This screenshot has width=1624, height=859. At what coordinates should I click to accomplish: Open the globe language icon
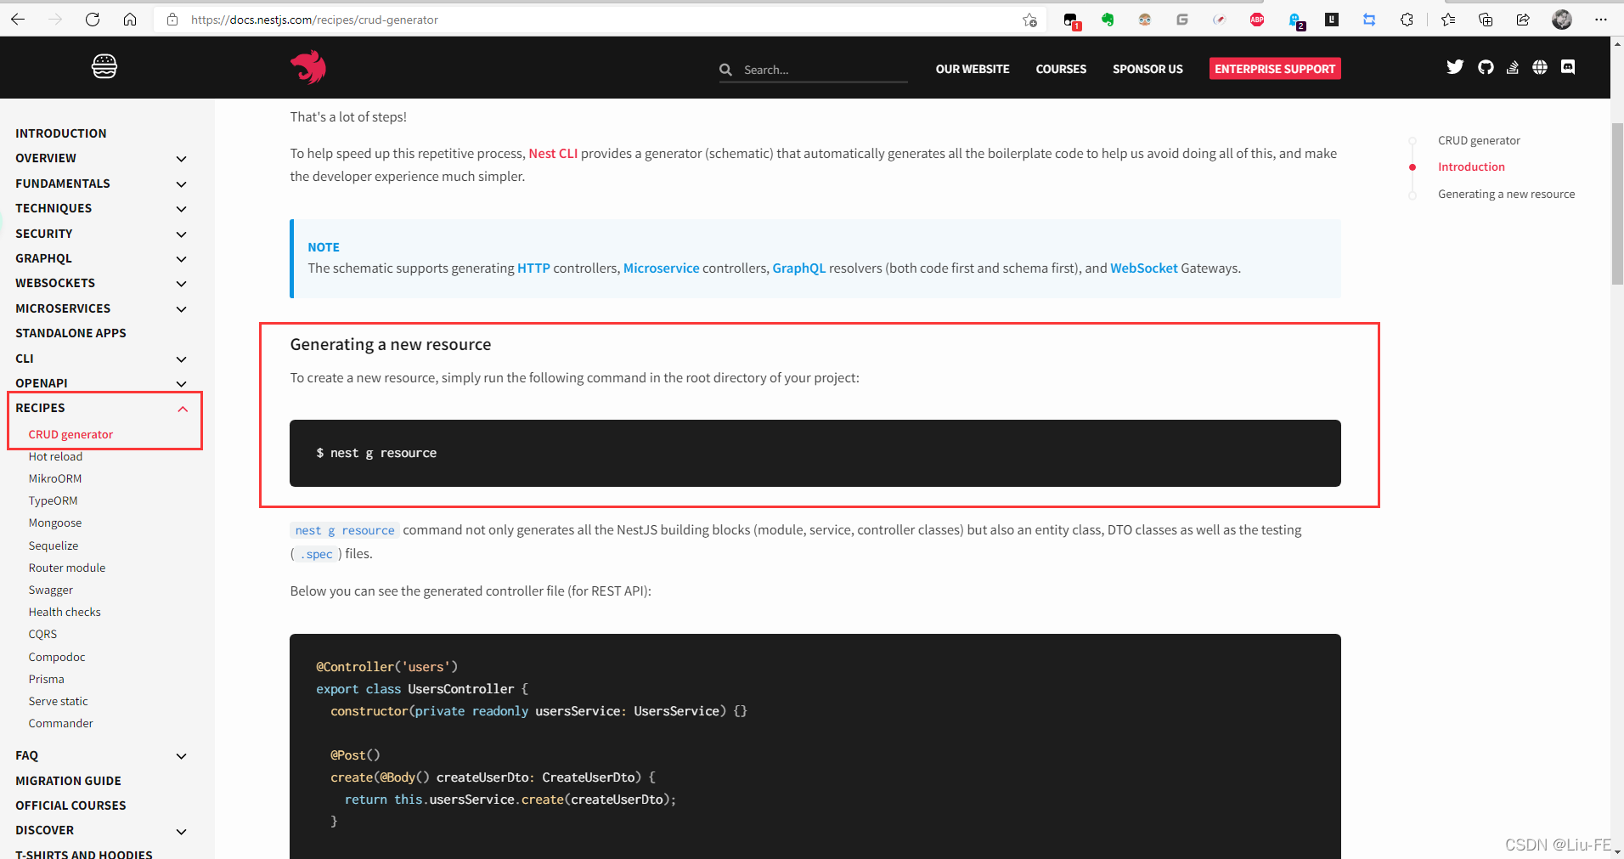pyautogui.click(x=1540, y=67)
